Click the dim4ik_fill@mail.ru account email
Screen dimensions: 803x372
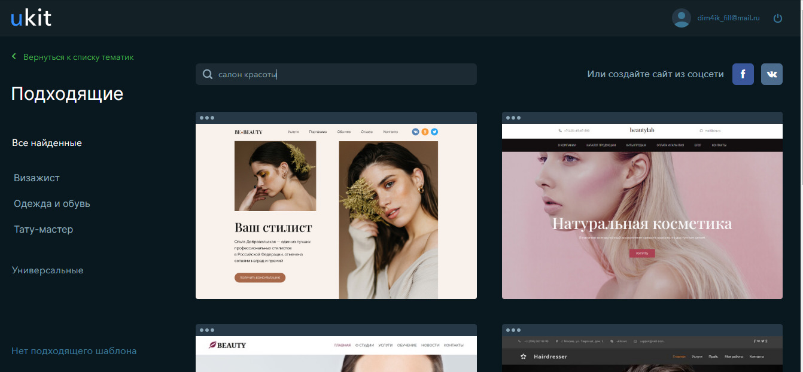[728, 18]
